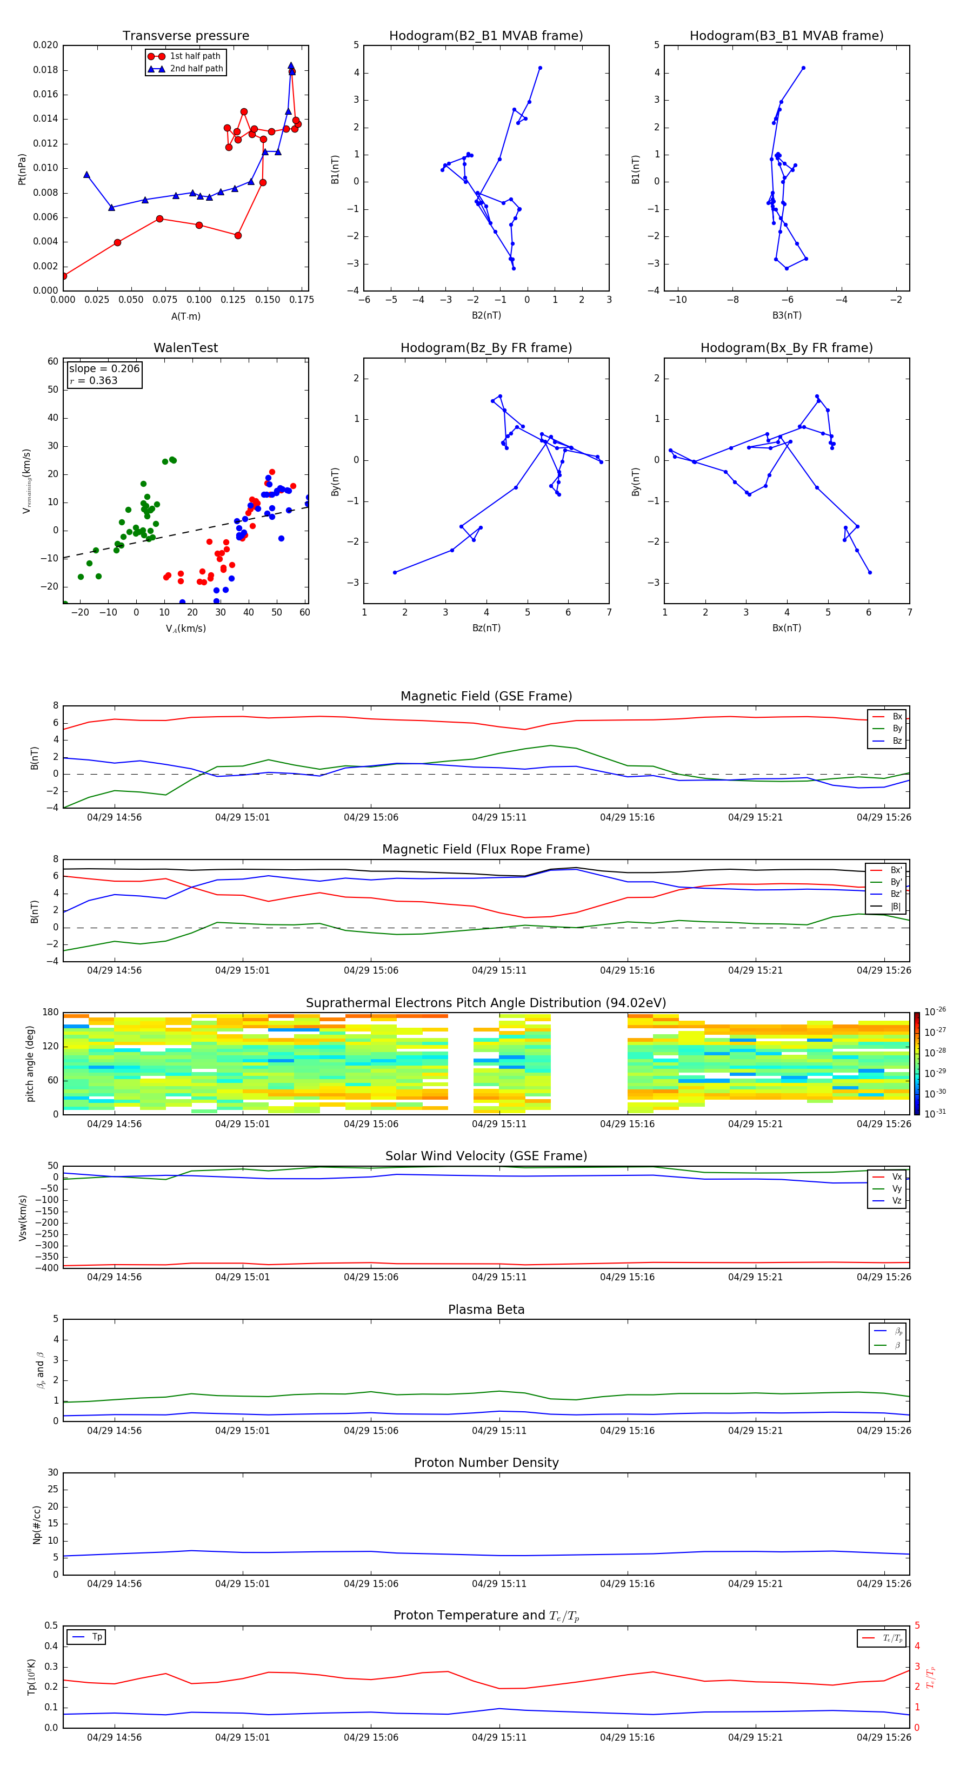Click the 'Plasma Beta' plot title
Image resolution: width=973 pixels, height=1785 pixels.
[486, 1310]
